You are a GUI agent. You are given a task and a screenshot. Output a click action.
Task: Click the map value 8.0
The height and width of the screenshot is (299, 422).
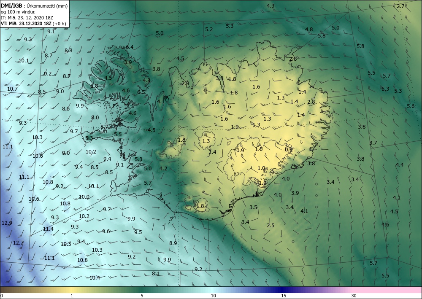[95, 118]
